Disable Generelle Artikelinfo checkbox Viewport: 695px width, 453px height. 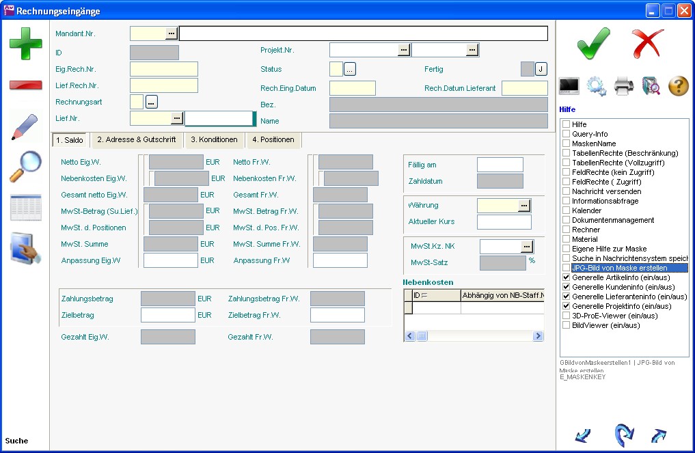(566, 278)
